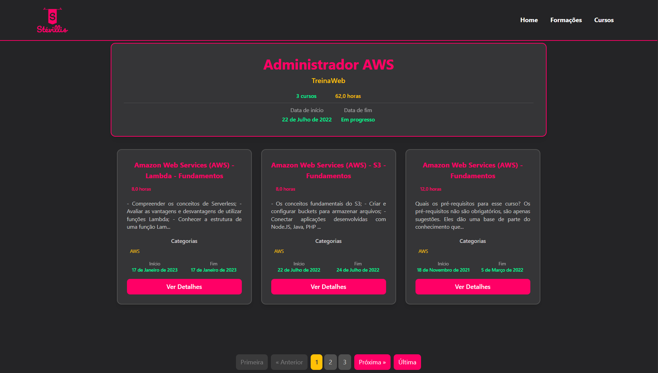Navigate to Formações page
The width and height of the screenshot is (658, 373).
566,20
